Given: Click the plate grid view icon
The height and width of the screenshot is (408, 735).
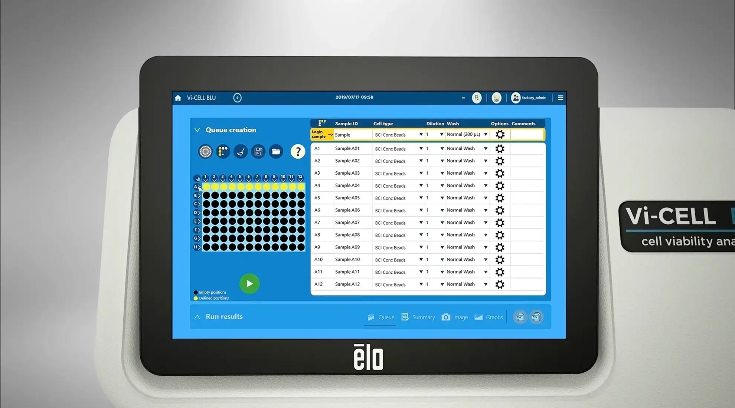Looking at the screenshot, I should (223, 151).
